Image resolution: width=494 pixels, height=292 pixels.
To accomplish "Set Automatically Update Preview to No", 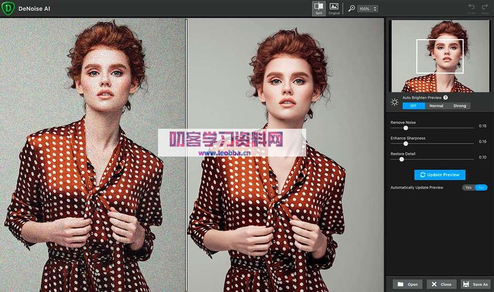I will 481,187.
